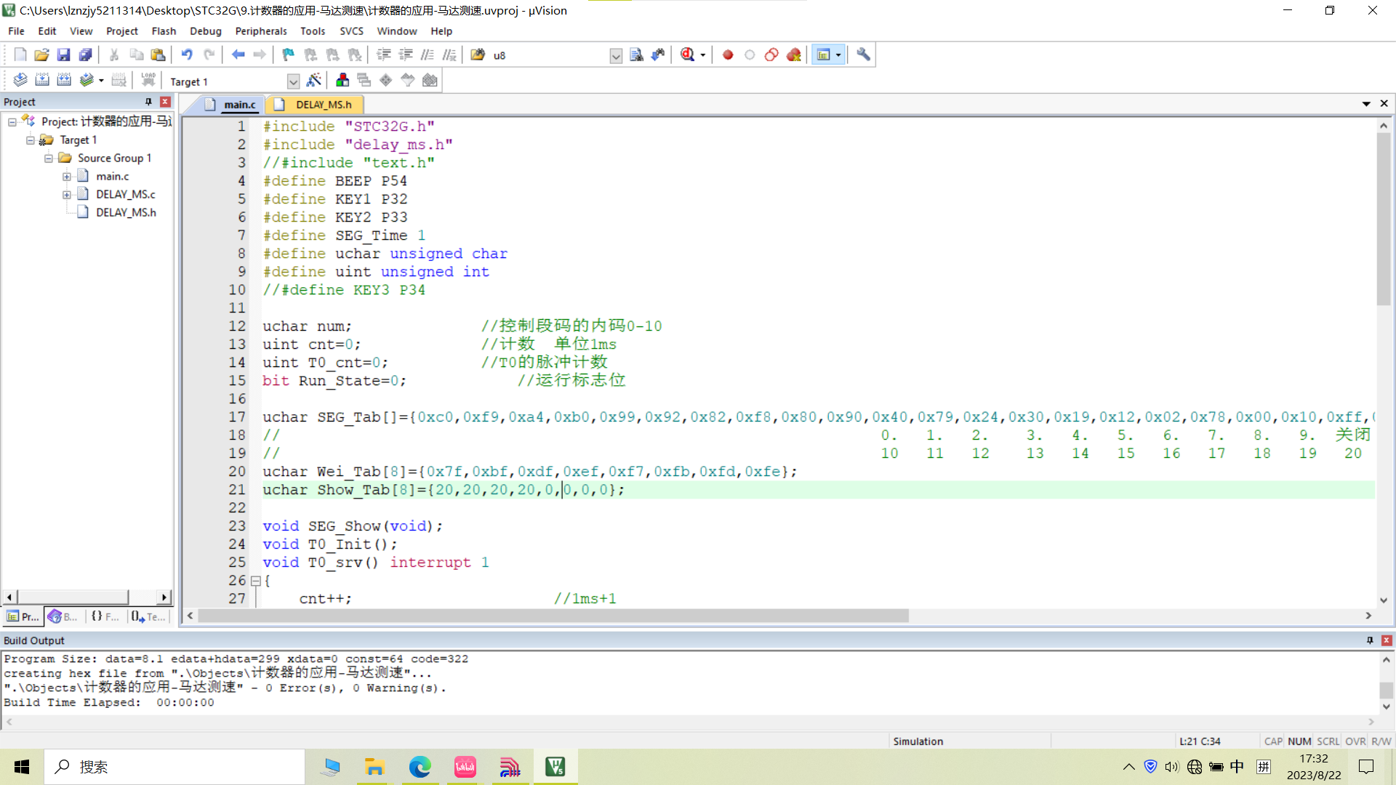The width and height of the screenshot is (1396, 785).
Task: Click the Windows search box in the taskbar
Action: click(x=174, y=767)
